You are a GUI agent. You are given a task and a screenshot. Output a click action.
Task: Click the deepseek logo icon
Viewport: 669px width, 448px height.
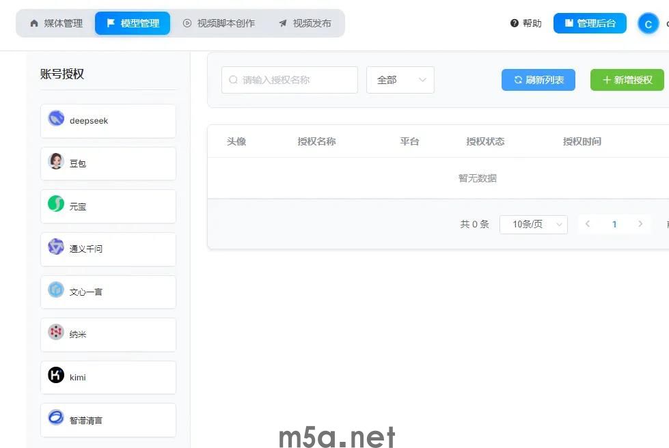pyautogui.click(x=56, y=119)
